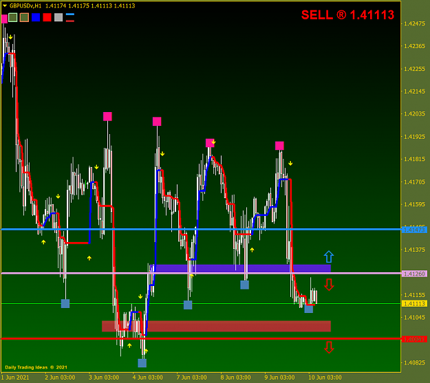The width and height of the screenshot is (430, 383).
Task: Click the blue outlined up arrow
Action: click(329, 257)
